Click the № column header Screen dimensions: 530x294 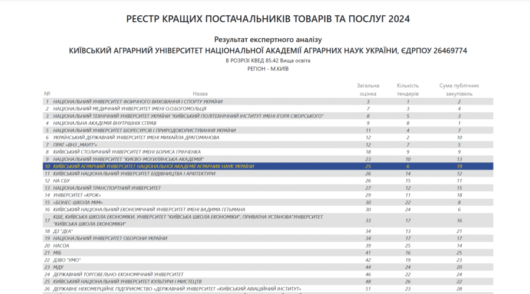[47, 94]
